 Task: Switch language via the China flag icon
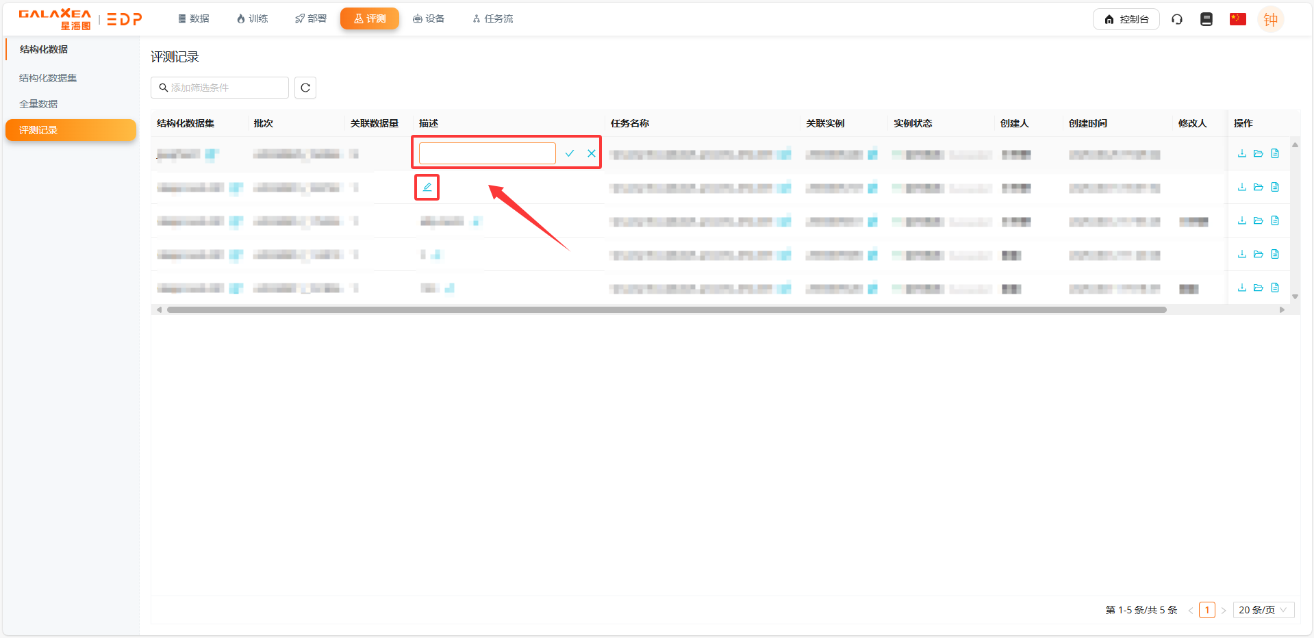click(x=1237, y=19)
